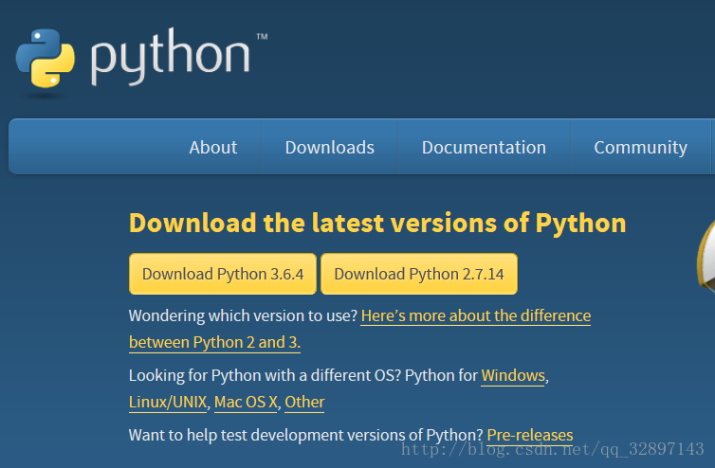715x468 pixels.
Task: Click Download Python 2.7.14 button
Action: (419, 274)
